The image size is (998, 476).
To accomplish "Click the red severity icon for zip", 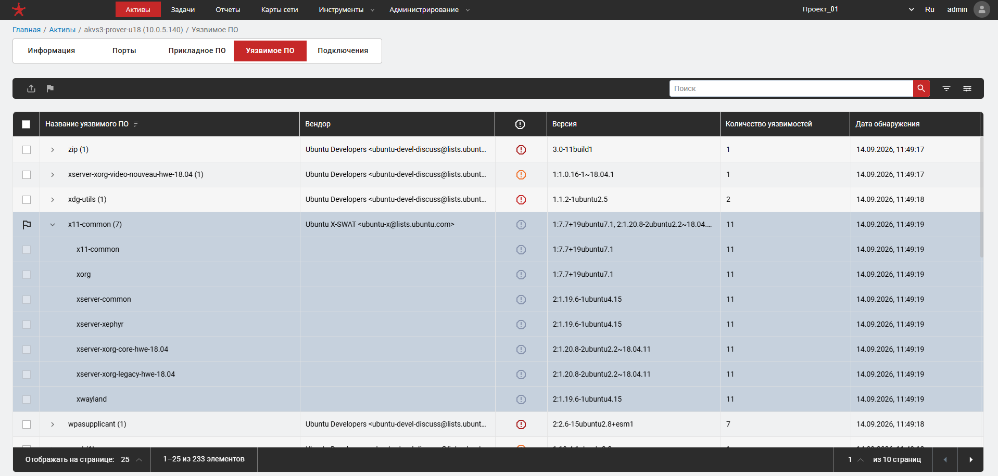I will click(x=521, y=150).
